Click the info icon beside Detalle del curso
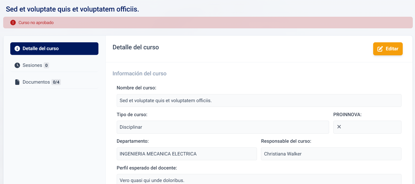The height and width of the screenshot is (184, 415). point(17,49)
